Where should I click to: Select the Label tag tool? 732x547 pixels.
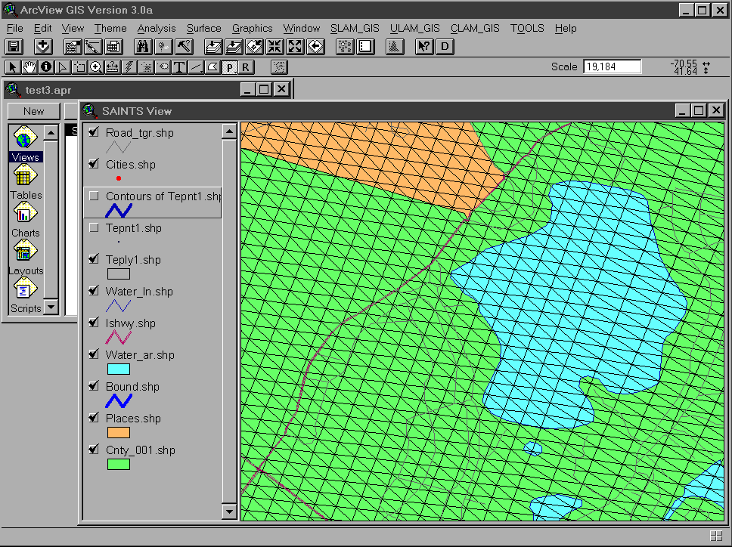pos(163,67)
